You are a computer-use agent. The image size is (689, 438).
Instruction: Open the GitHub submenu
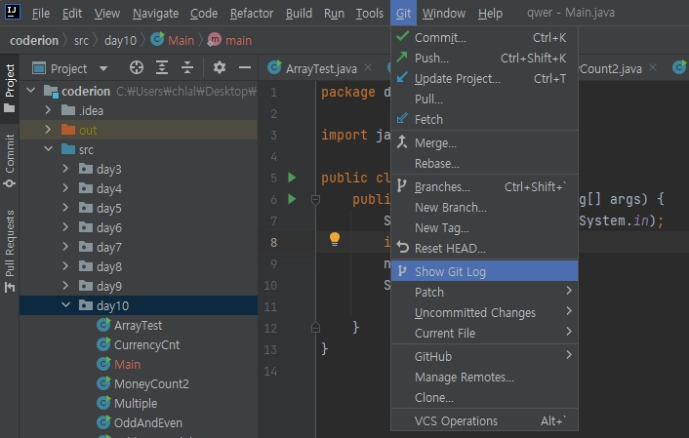(x=484, y=356)
